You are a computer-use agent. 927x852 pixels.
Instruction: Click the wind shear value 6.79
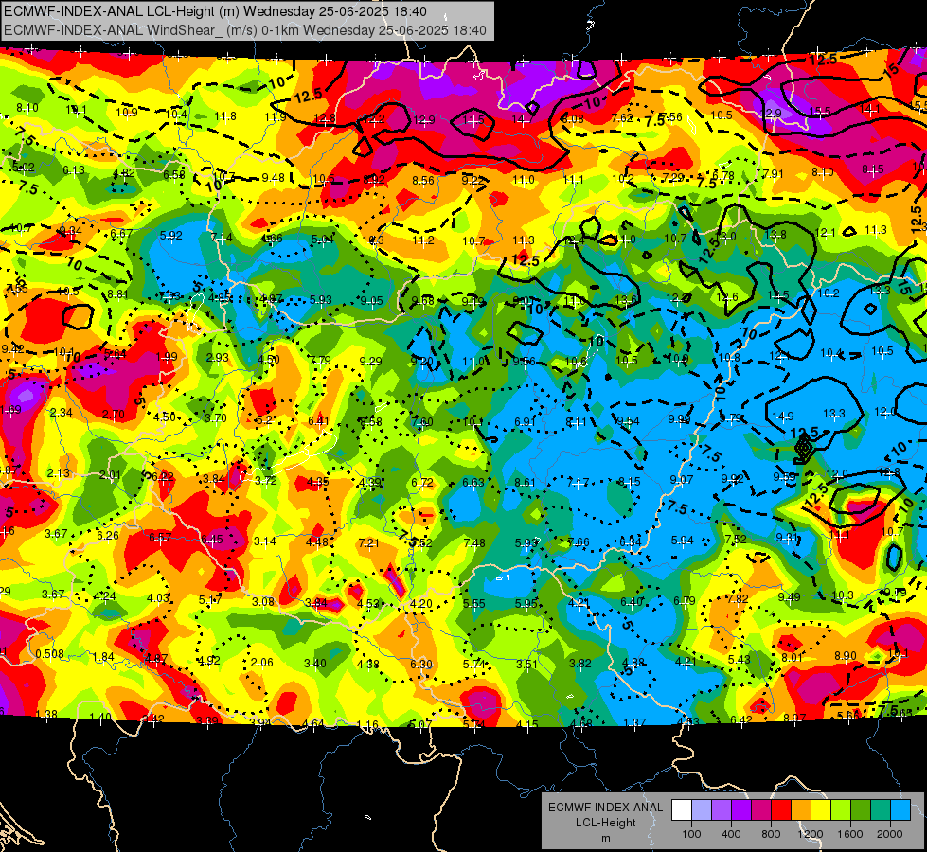pyautogui.click(x=684, y=601)
